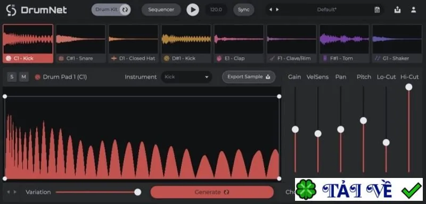Click the kick icon beside D#1
Viewport: 426px width, 204px height.
167,58
